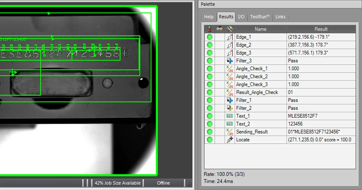Select the Locate row name

[243, 140]
